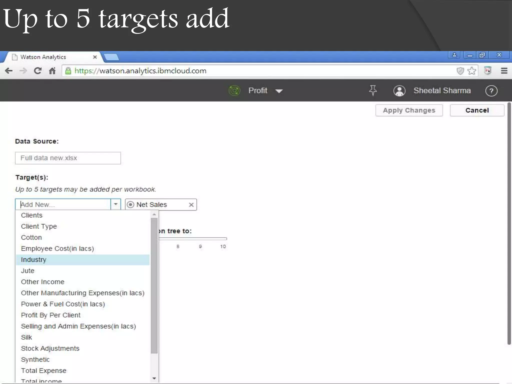Set tree depth slider to 9
Viewport: 512px width, 384px height.
[200, 246]
